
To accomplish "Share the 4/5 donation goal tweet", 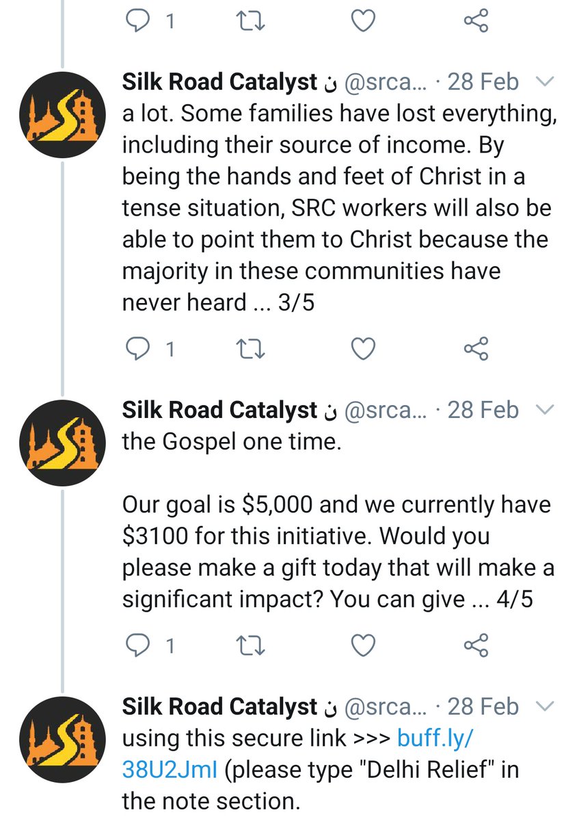I will (476, 644).
